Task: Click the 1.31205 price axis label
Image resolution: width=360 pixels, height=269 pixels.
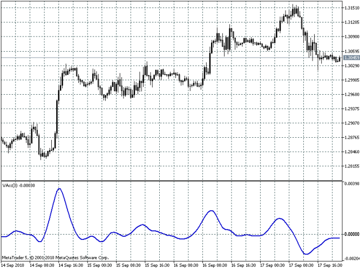Action: 352,22
